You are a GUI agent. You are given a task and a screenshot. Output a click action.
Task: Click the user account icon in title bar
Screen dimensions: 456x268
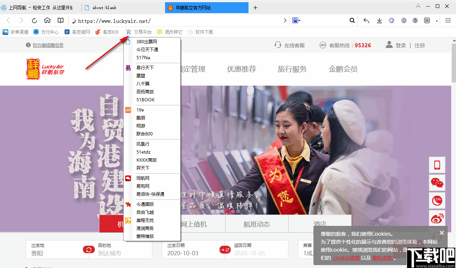coord(418,6)
